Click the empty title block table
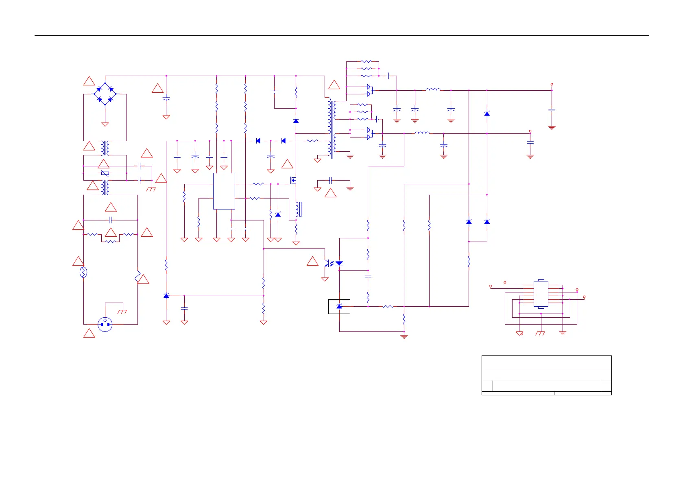The height and width of the screenshot is (484, 685). pos(547,375)
